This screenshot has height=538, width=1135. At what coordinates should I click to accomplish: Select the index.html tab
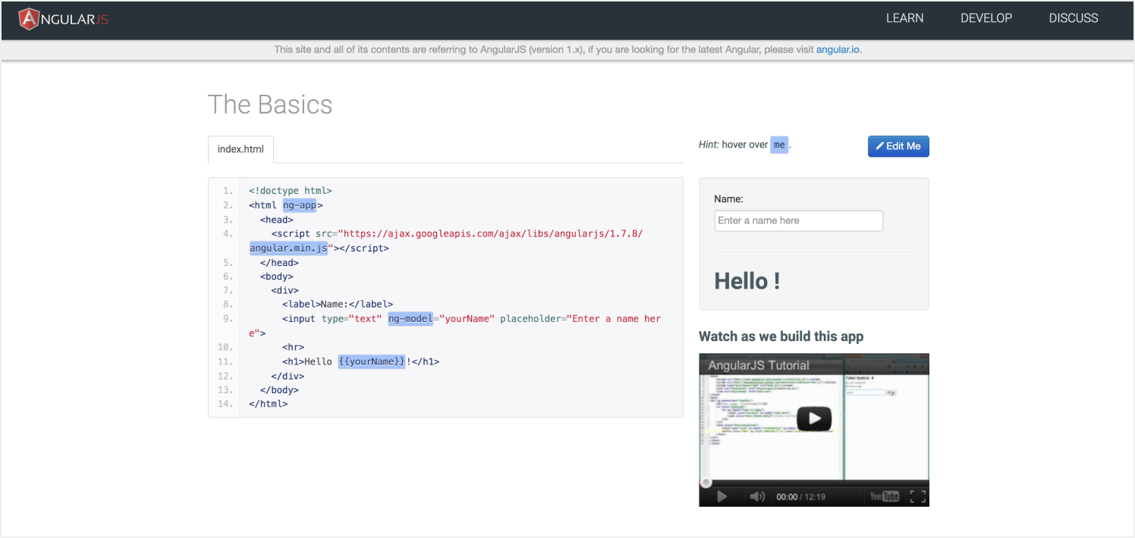point(241,149)
